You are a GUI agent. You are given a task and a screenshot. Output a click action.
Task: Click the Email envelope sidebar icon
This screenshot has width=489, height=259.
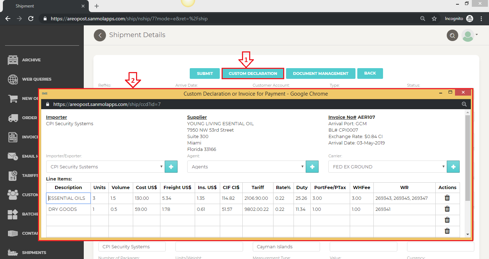[x=13, y=156]
